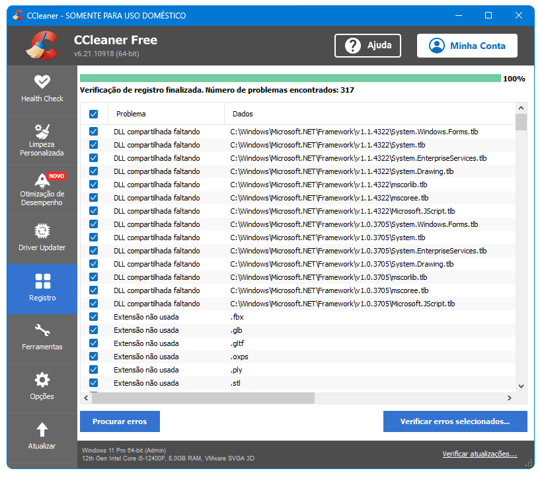
Task: Click the Verificar atualizações link
Action: (480, 454)
